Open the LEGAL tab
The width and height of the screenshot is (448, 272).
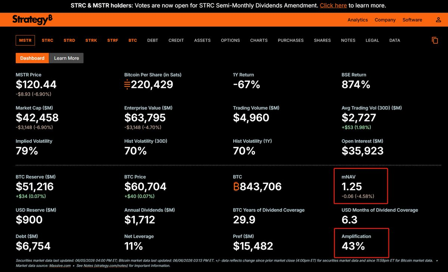point(372,40)
